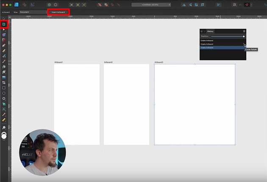Click the Artboard1 label
Viewport: 267px width, 182px height.
[x=58, y=62]
